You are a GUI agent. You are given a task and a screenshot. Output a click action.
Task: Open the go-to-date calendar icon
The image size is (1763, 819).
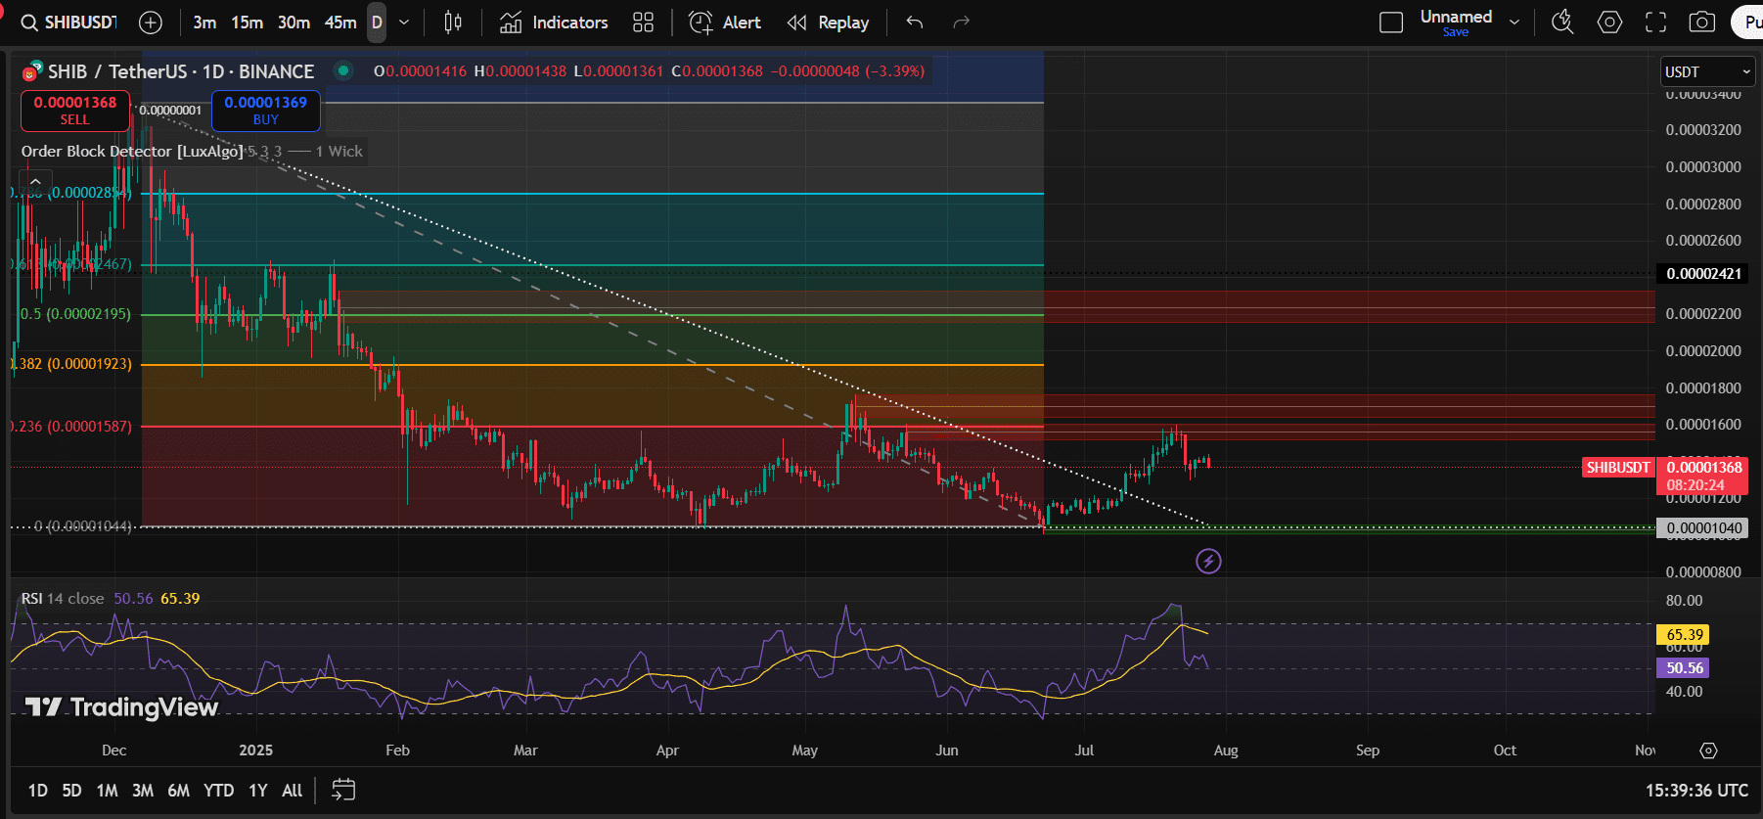tap(343, 791)
